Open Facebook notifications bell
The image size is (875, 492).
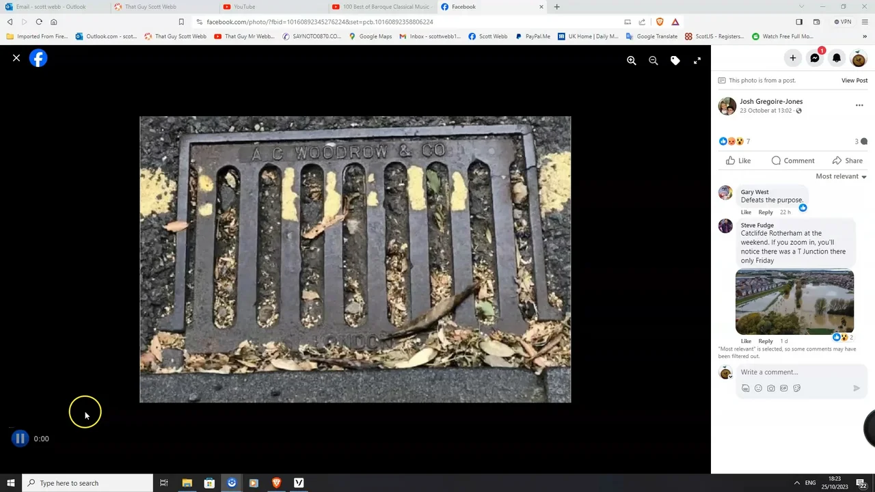[837, 58]
